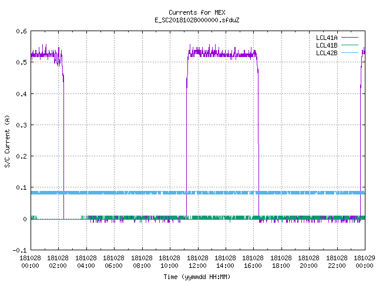Click the x-axis tick label 181029 00:00
Screen dimensions: 376x282
pyautogui.click(x=364, y=261)
